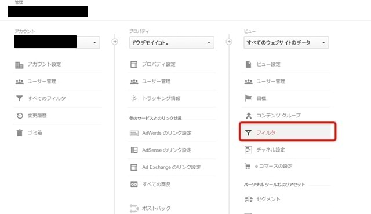371x214 pixels.
Task: Click the arrow circle between property and view
Action: (x=229, y=42)
